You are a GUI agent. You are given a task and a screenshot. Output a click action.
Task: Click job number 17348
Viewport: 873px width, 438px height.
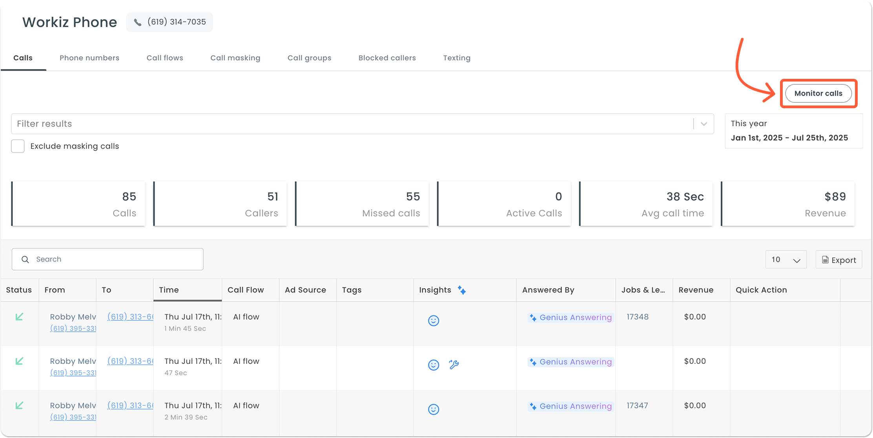point(638,317)
